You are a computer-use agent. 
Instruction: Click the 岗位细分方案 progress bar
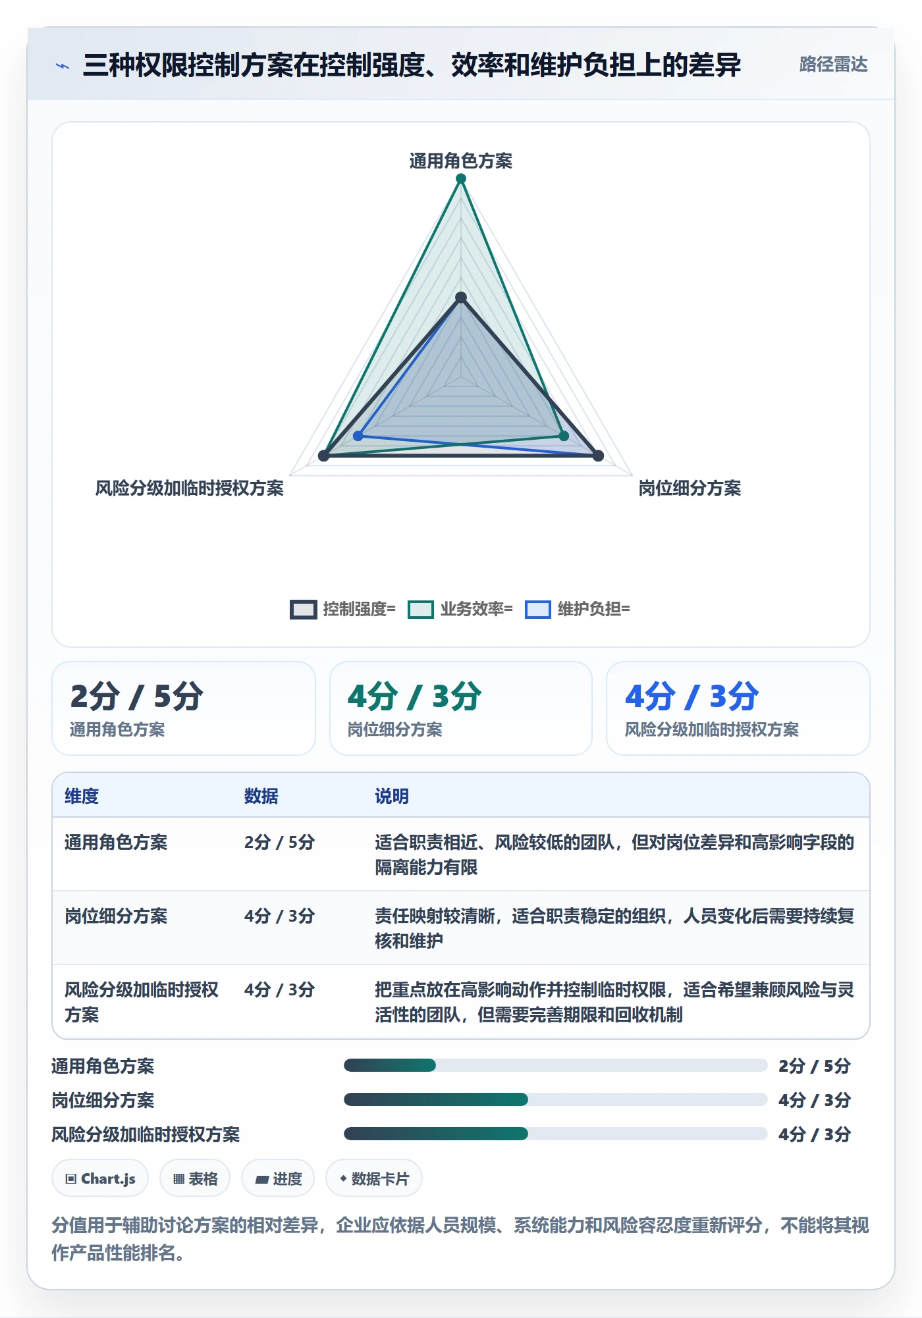click(556, 1099)
